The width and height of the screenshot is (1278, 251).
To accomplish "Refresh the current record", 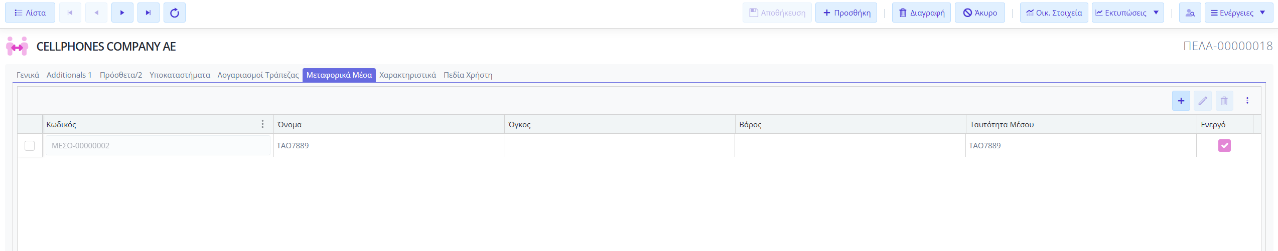I will click(175, 13).
